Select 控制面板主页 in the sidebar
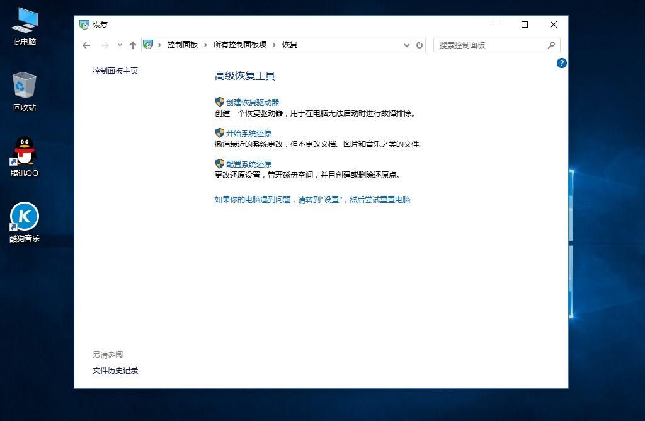 click(x=115, y=71)
